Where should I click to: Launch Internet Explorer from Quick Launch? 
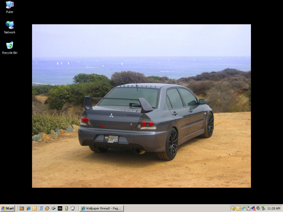point(28,208)
